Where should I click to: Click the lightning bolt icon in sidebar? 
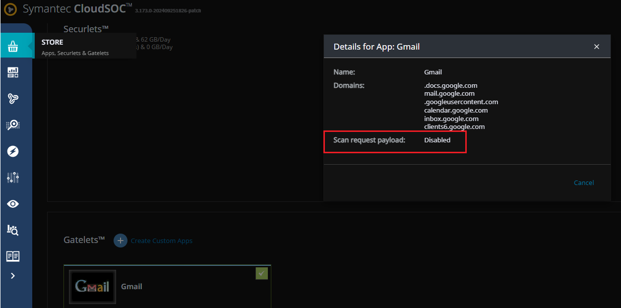[x=13, y=151]
